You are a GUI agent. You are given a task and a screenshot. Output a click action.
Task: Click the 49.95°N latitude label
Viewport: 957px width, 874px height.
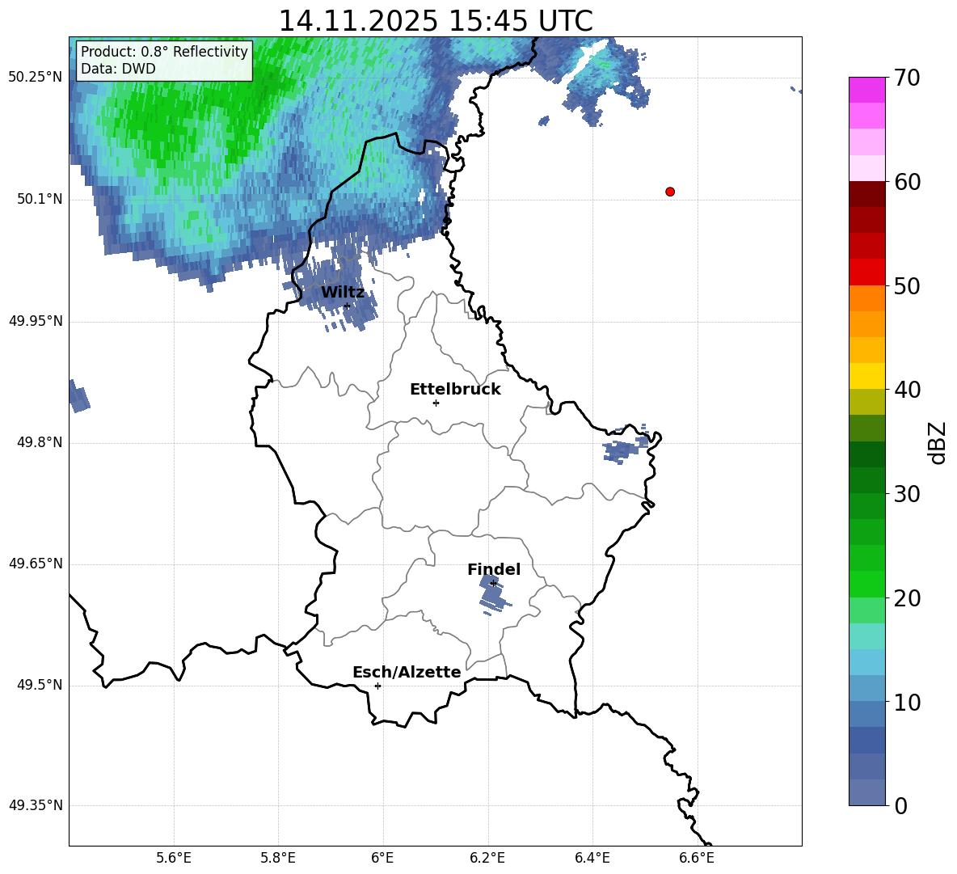click(36, 321)
